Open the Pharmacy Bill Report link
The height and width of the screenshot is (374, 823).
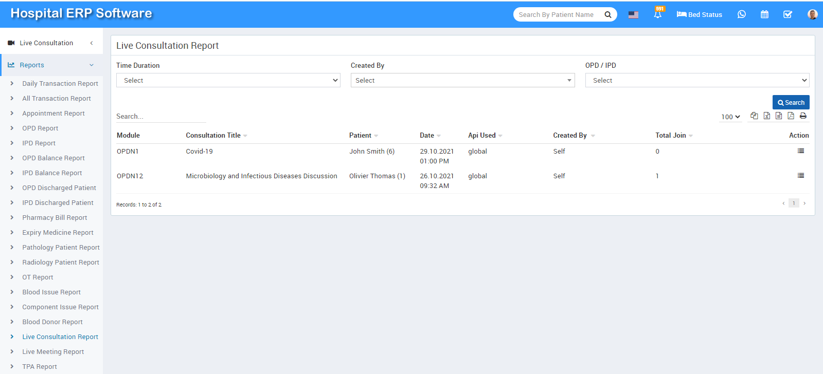click(55, 218)
